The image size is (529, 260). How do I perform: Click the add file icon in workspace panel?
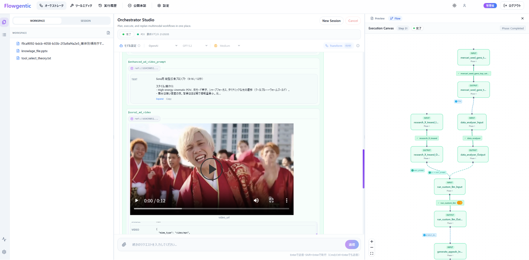(x=108, y=33)
